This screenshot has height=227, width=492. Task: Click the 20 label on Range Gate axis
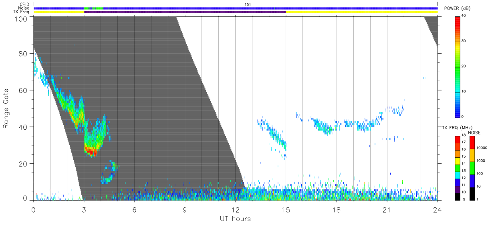tap(23, 163)
